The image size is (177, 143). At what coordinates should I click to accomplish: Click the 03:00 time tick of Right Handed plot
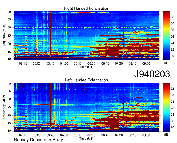tap(37, 63)
